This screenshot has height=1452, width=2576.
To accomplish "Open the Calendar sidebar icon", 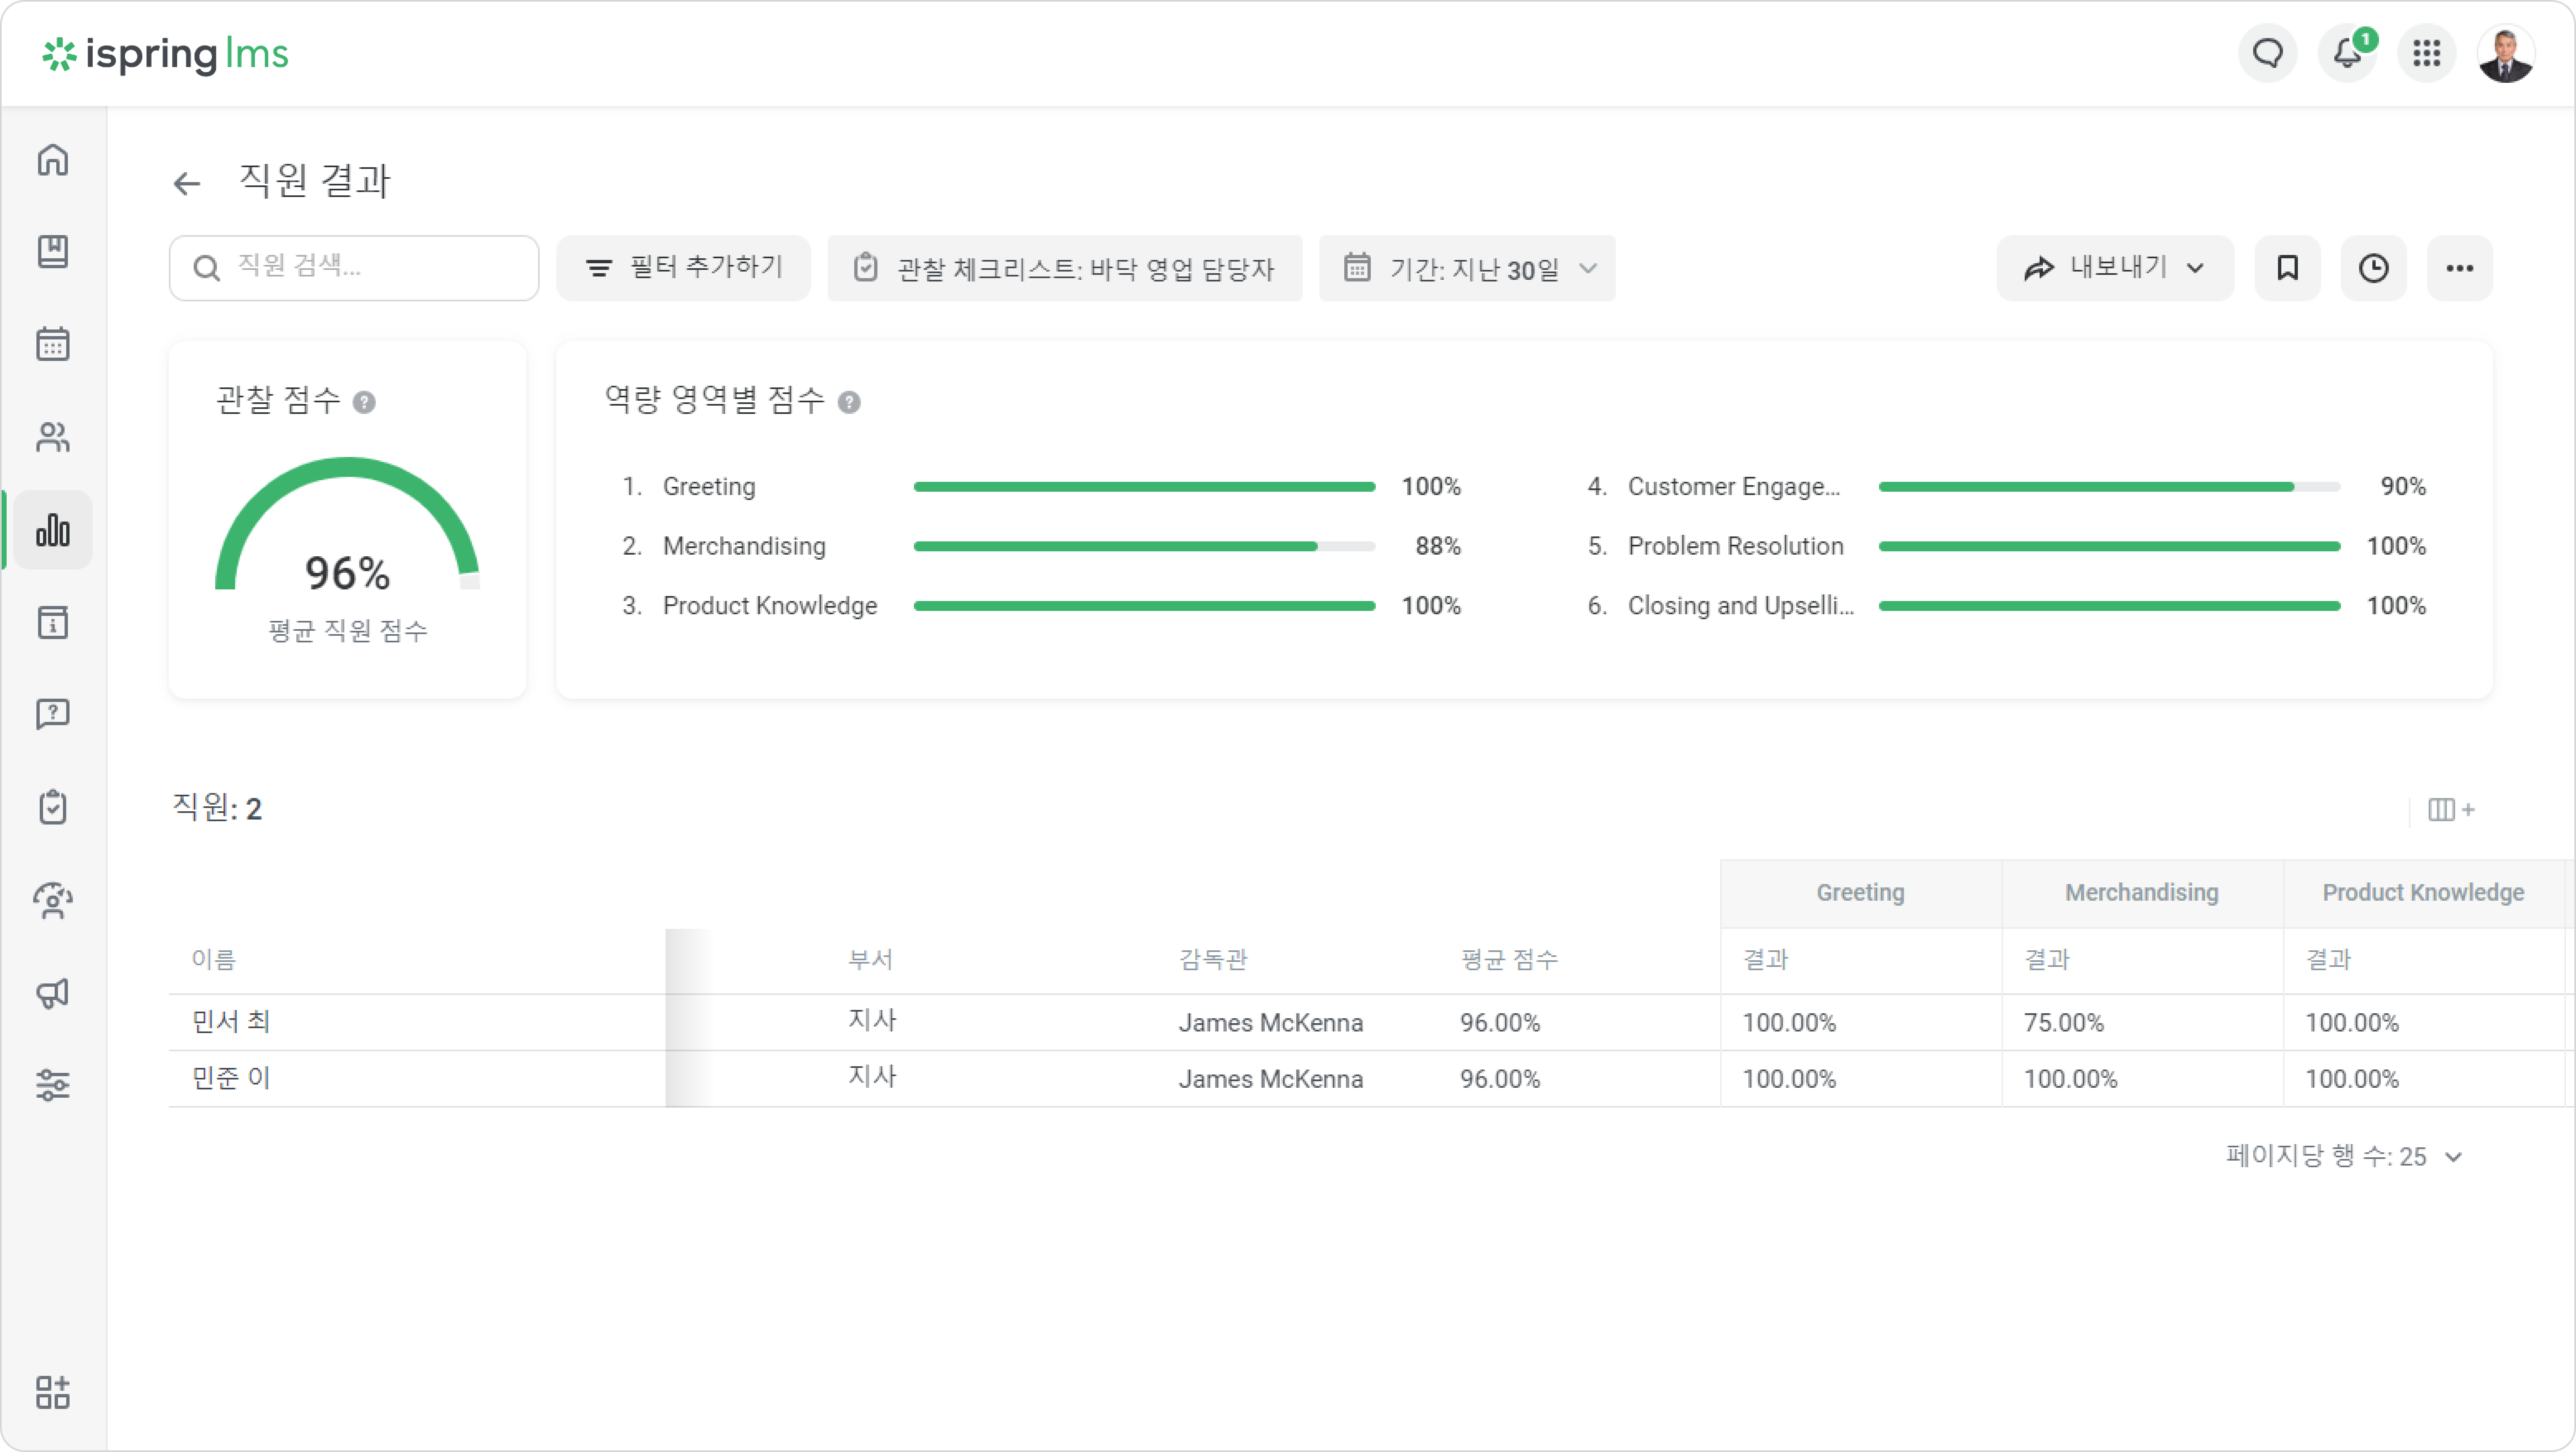I will (53, 344).
